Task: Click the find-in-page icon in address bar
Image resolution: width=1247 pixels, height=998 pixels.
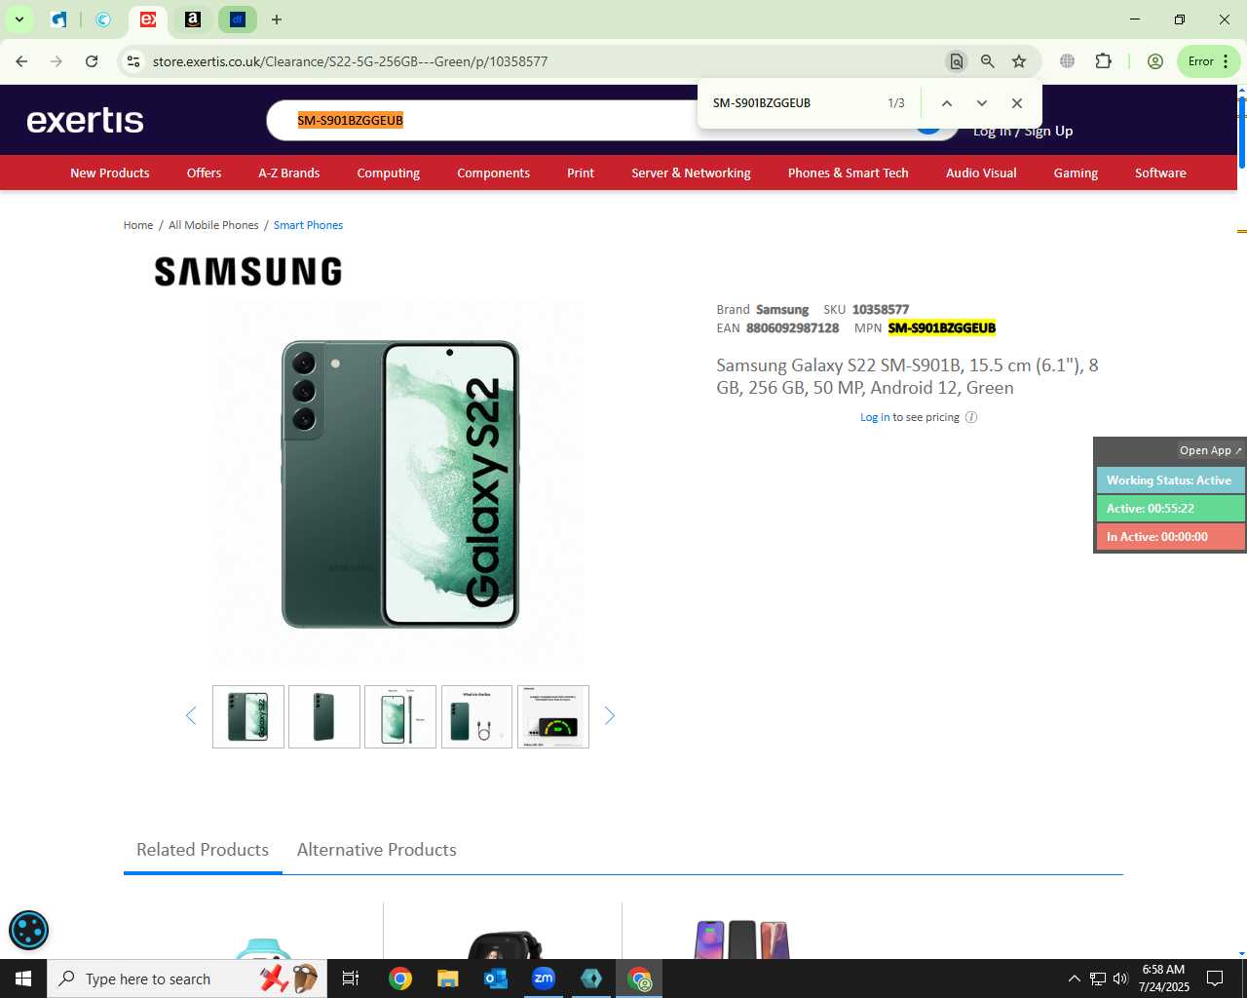Action: pyautogui.click(x=957, y=61)
